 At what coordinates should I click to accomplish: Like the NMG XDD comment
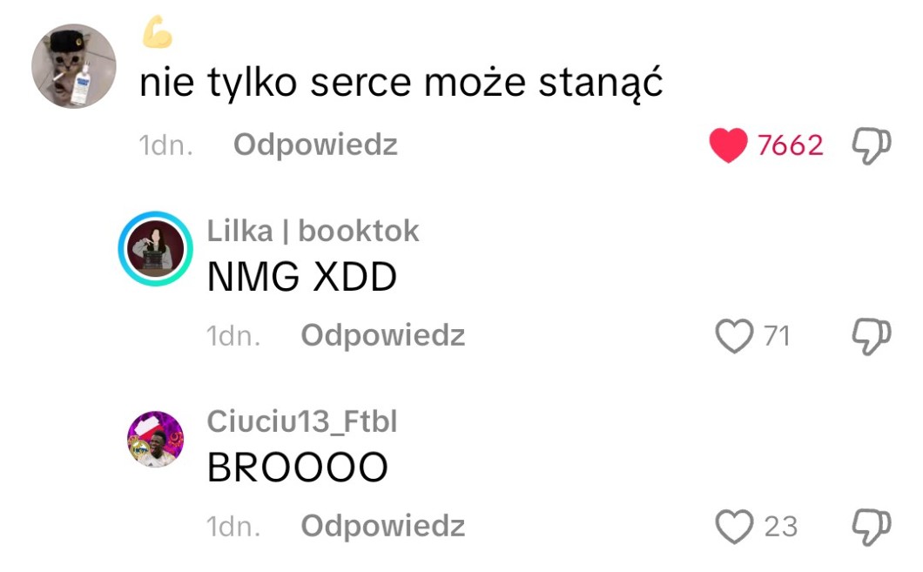click(734, 336)
